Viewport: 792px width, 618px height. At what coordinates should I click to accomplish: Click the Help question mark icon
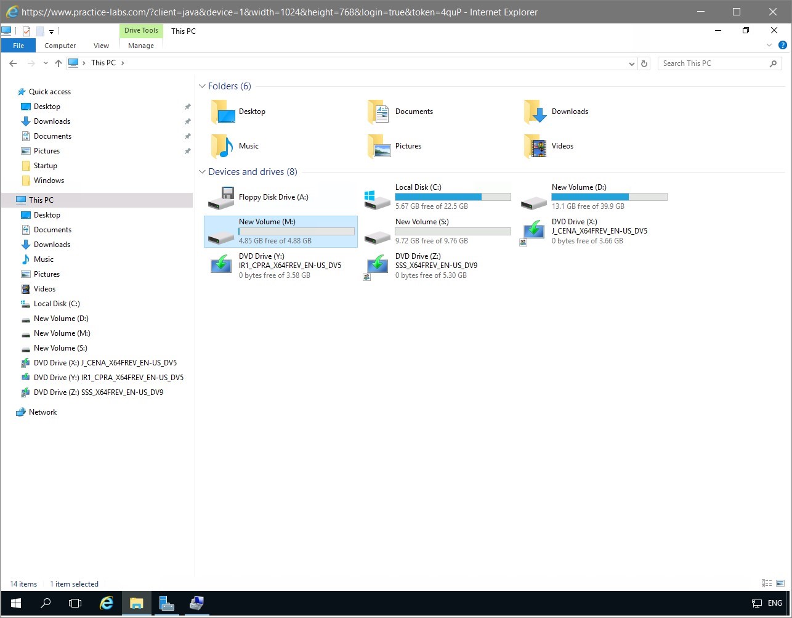click(782, 45)
